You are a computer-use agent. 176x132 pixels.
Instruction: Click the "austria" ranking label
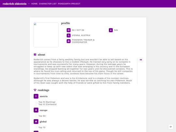pos(44,96)
